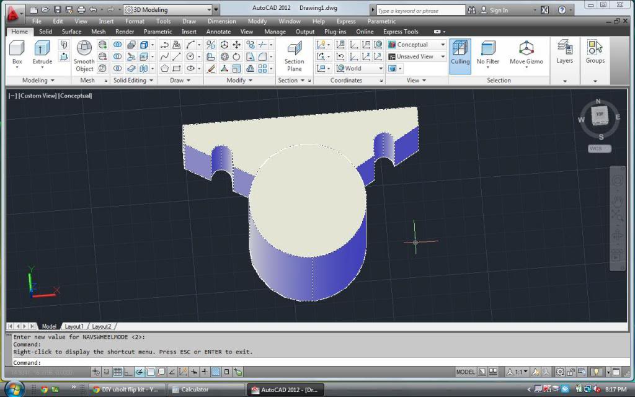Image resolution: width=635 pixels, height=397 pixels.
Task: Open Calculator from the taskbar
Action: (205, 390)
